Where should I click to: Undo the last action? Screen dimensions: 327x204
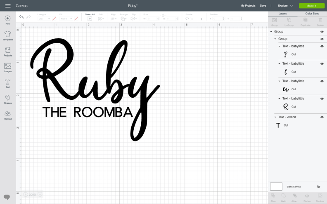pyautogui.click(x=21, y=17)
